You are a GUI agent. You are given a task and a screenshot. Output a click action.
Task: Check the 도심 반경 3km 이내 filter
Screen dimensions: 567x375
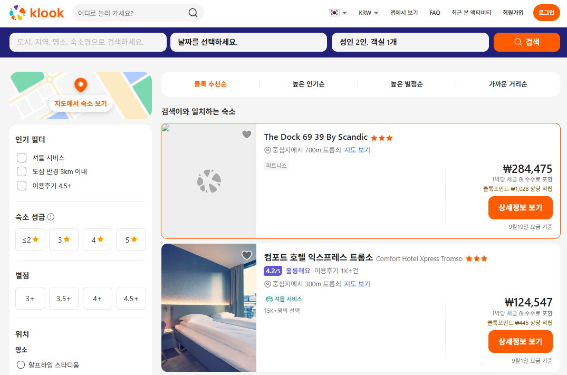[x=22, y=171]
